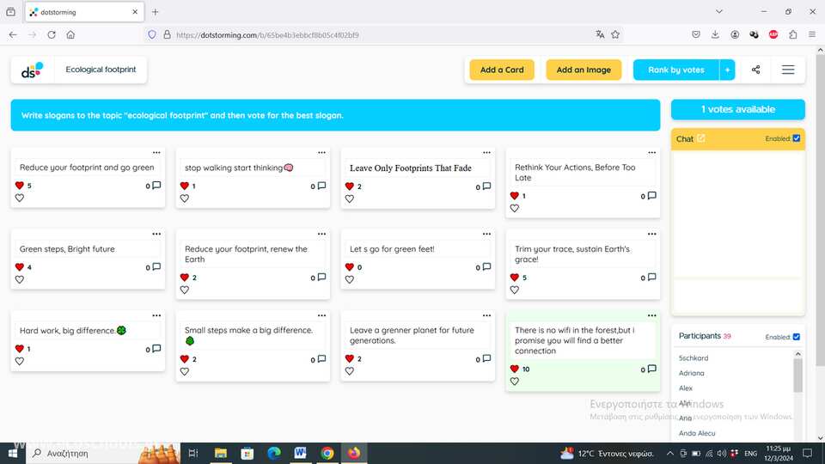Open File Explorer from the taskbar
The width and height of the screenshot is (825, 464).
(221, 453)
